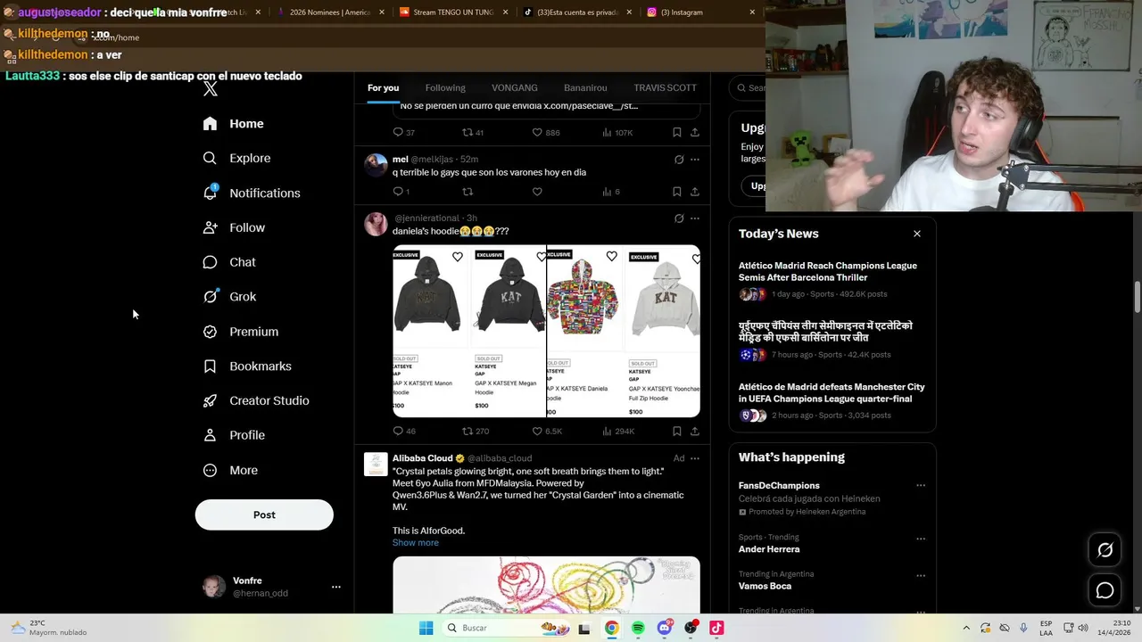Bookmark the post with 886 likes
Screen dimensions: 1142x642
pyautogui.click(x=677, y=132)
